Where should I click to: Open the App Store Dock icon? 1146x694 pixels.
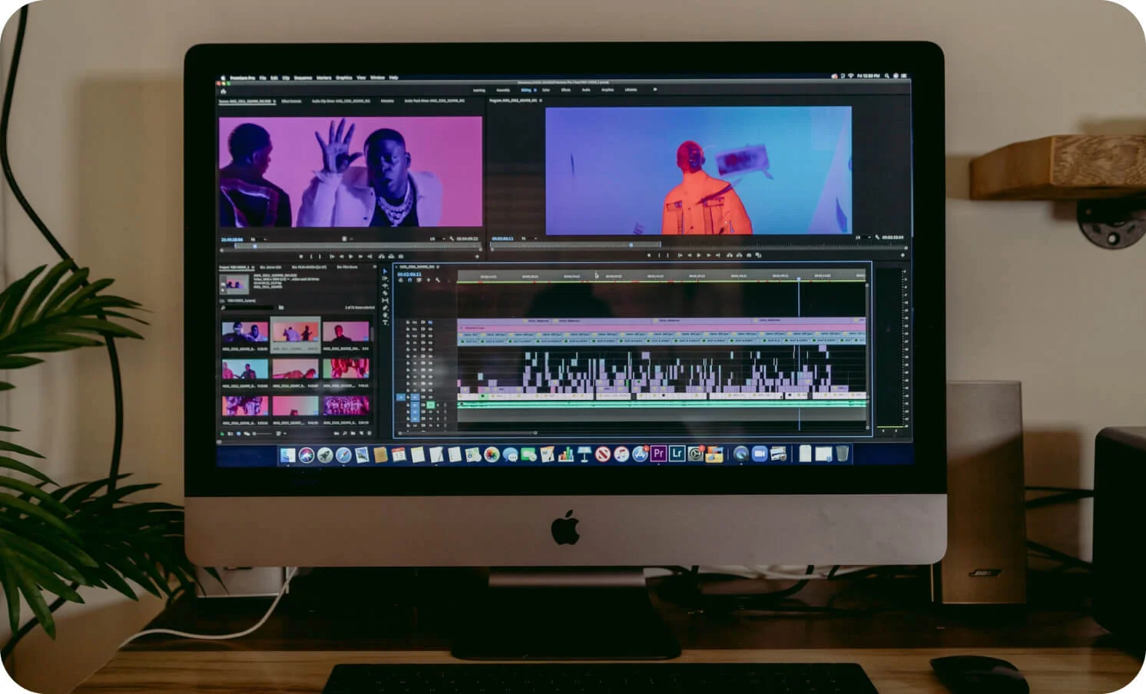[x=641, y=454]
